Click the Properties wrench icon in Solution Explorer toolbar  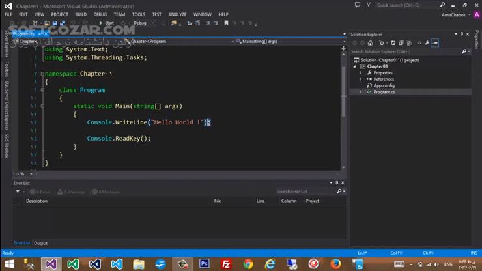tap(427, 43)
